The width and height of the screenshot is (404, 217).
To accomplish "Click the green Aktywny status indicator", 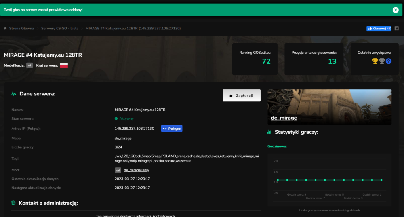I will click(124, 118).
